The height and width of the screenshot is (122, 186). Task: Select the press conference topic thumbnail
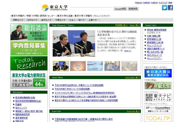61,66
